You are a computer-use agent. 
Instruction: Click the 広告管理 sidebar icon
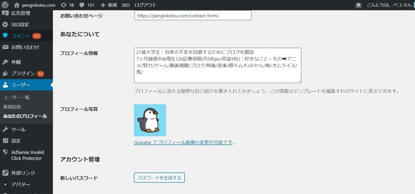pos(5,13)
